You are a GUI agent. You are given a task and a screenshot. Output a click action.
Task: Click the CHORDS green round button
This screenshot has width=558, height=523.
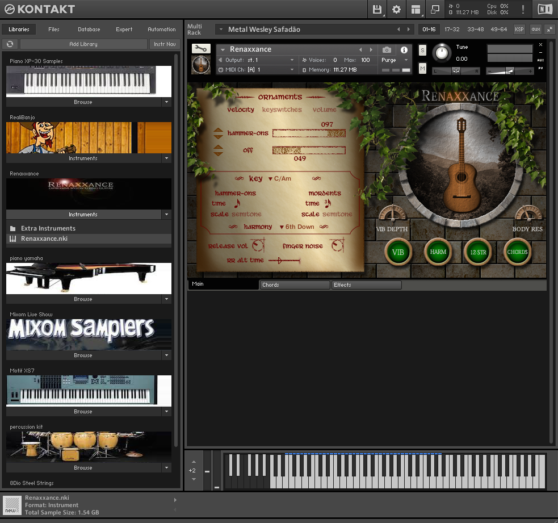[x=518, y=252]
